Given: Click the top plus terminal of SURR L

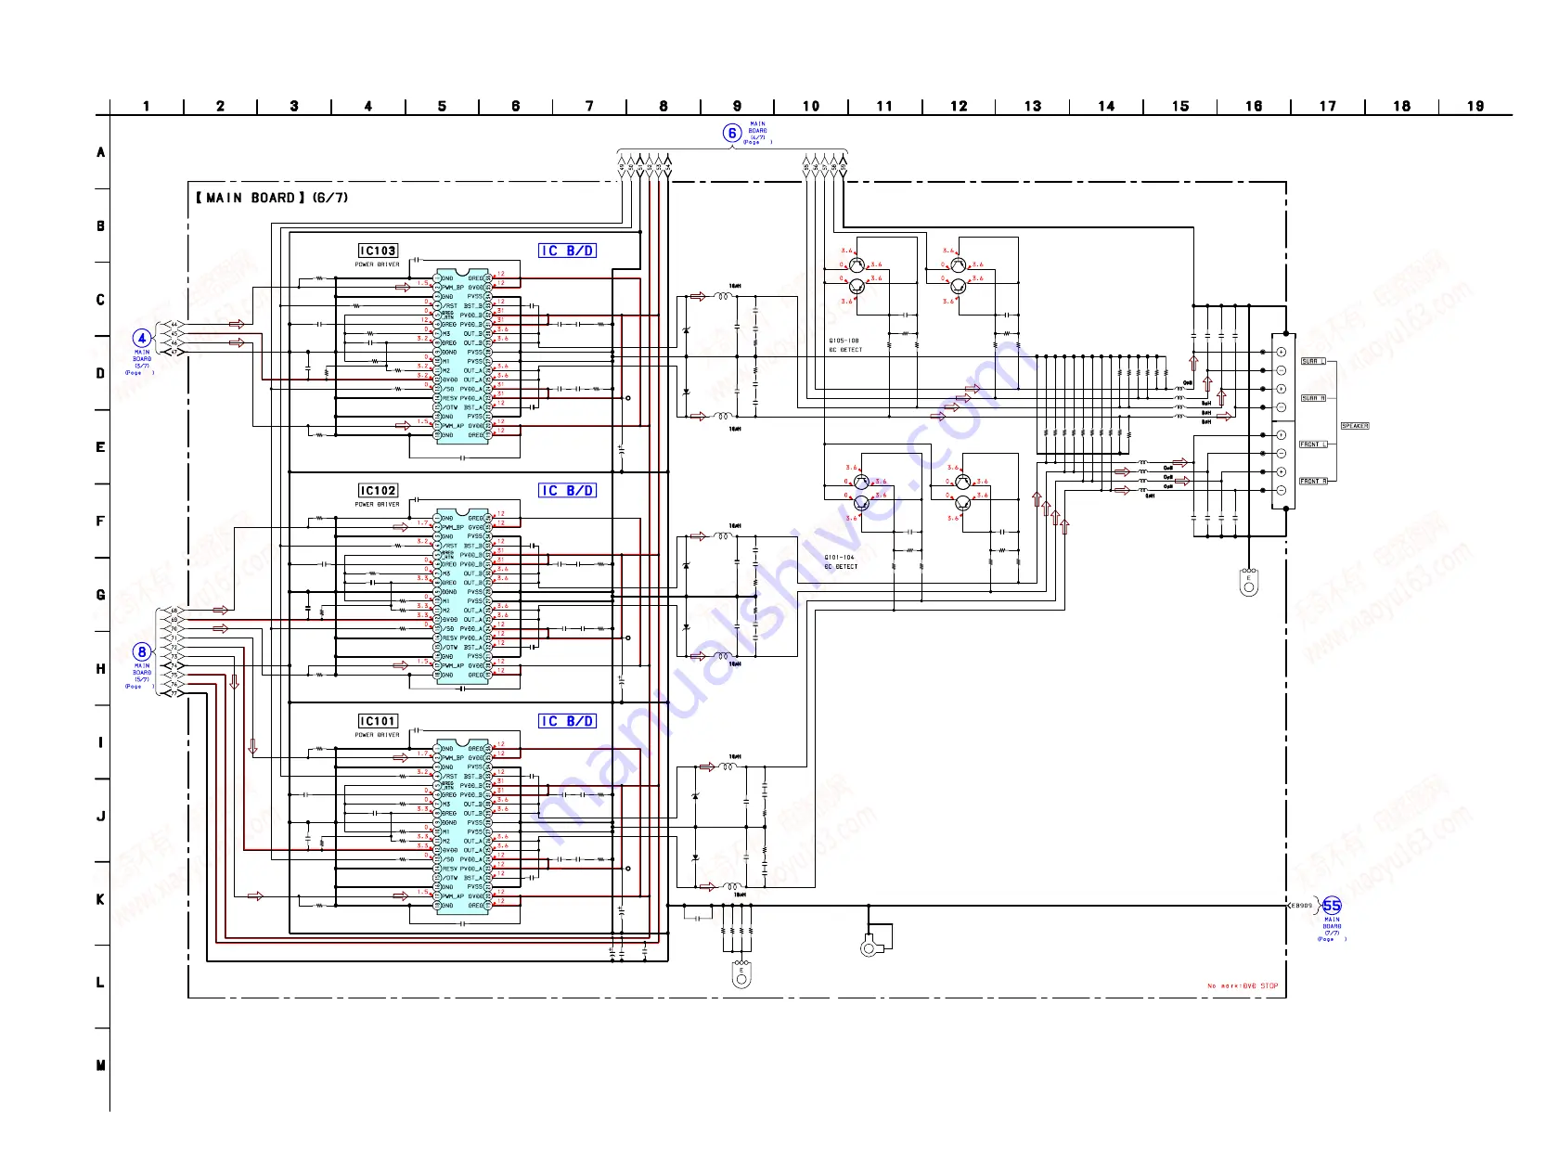Looking at the screenshot, I should point(1282,352).
